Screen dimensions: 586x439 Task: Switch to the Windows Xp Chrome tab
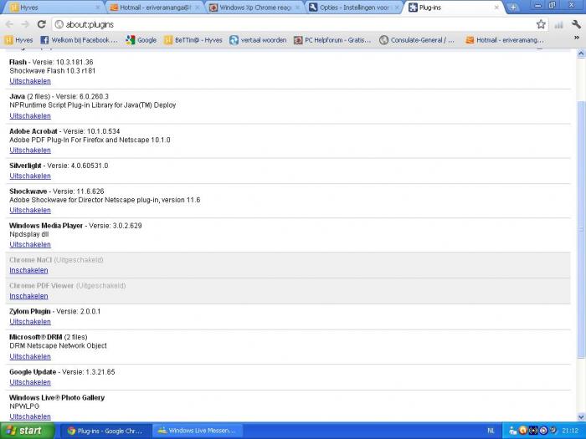(x=254, y=8)
